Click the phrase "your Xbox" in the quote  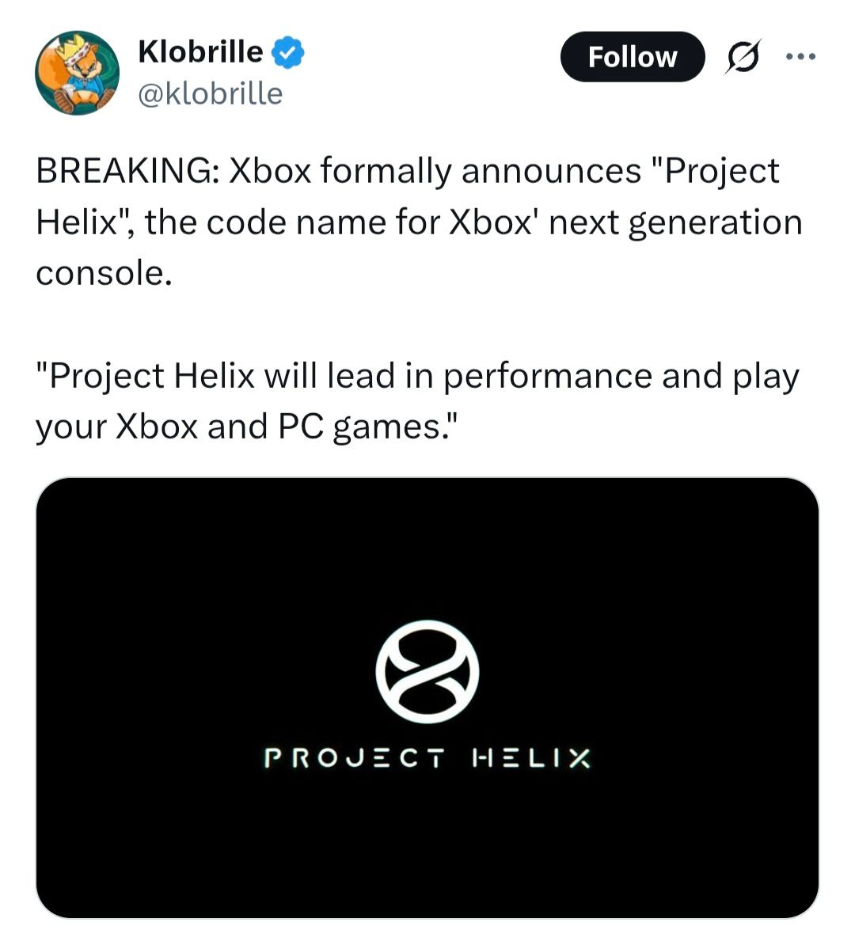click(116, 427)
